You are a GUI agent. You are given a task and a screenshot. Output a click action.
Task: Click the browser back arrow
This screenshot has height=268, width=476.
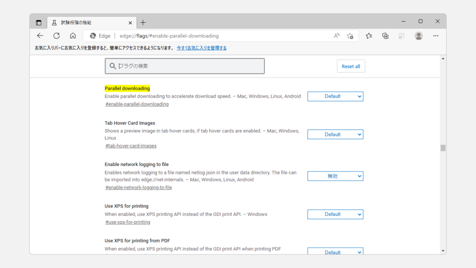tap(40, 36)
